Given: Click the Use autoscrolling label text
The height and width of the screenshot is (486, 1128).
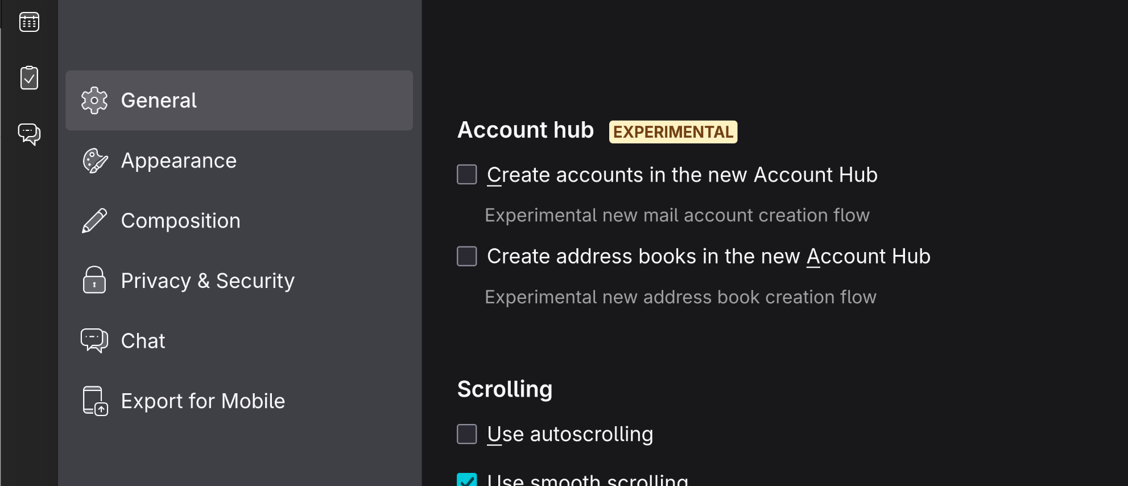Looking at the screenshot, I should pyautogui.click(x=570, y=434).
